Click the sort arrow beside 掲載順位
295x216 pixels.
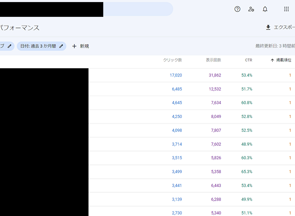point(272,60)
